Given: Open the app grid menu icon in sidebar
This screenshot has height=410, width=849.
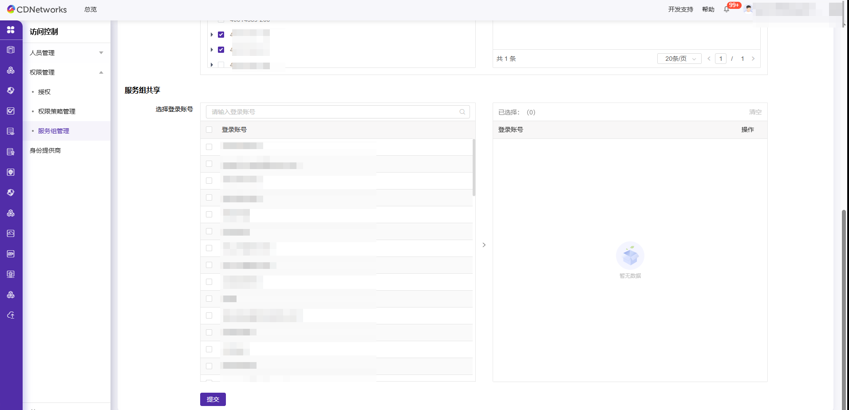Looking at the screenshot, I should pos(11,30).
